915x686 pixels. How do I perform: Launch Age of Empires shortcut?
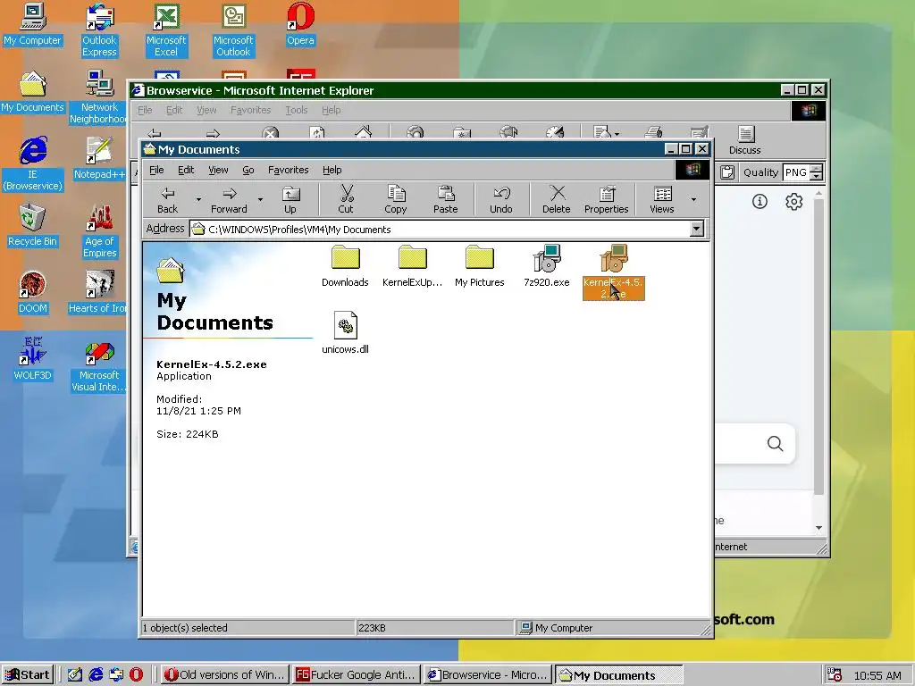[x=99, y=231]
